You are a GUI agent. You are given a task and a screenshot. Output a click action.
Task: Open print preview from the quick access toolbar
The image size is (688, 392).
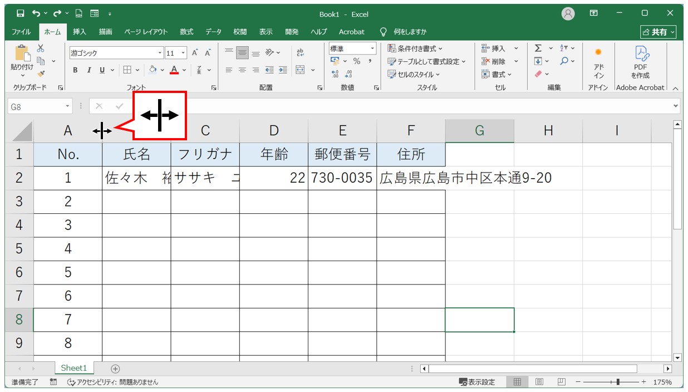79,13
